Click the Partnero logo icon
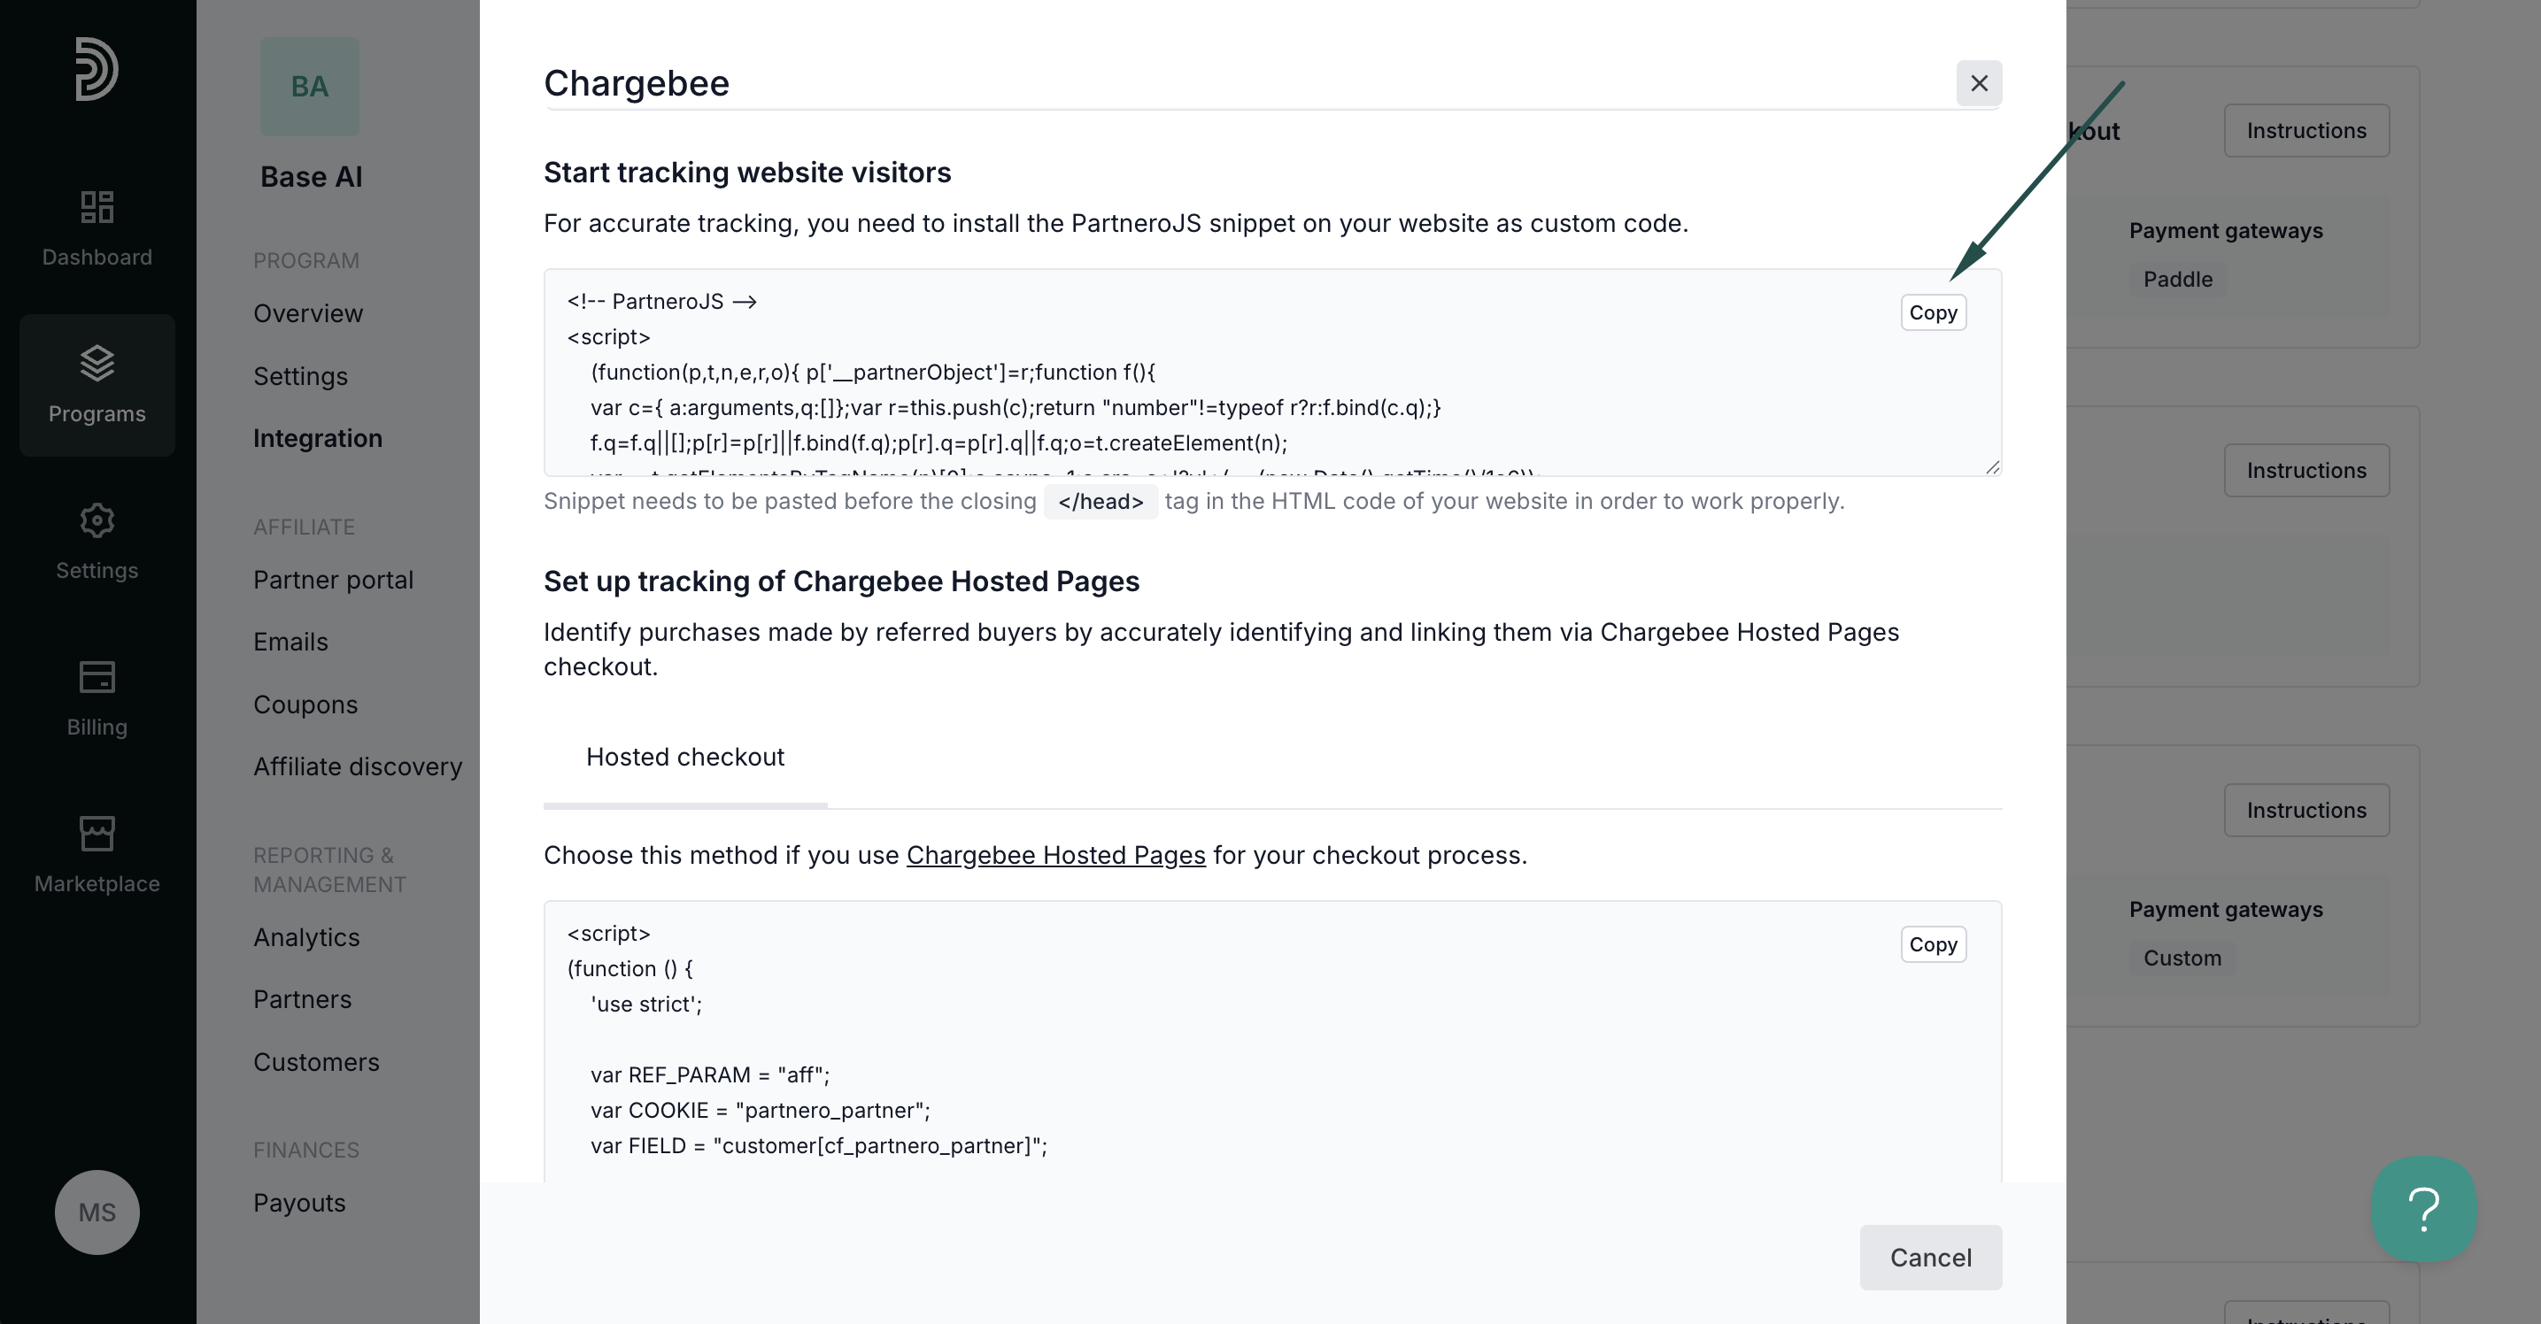Image resolution: width=2541 pixels, height=1324 pixels. pyautogui.click(x=97, y=69)
